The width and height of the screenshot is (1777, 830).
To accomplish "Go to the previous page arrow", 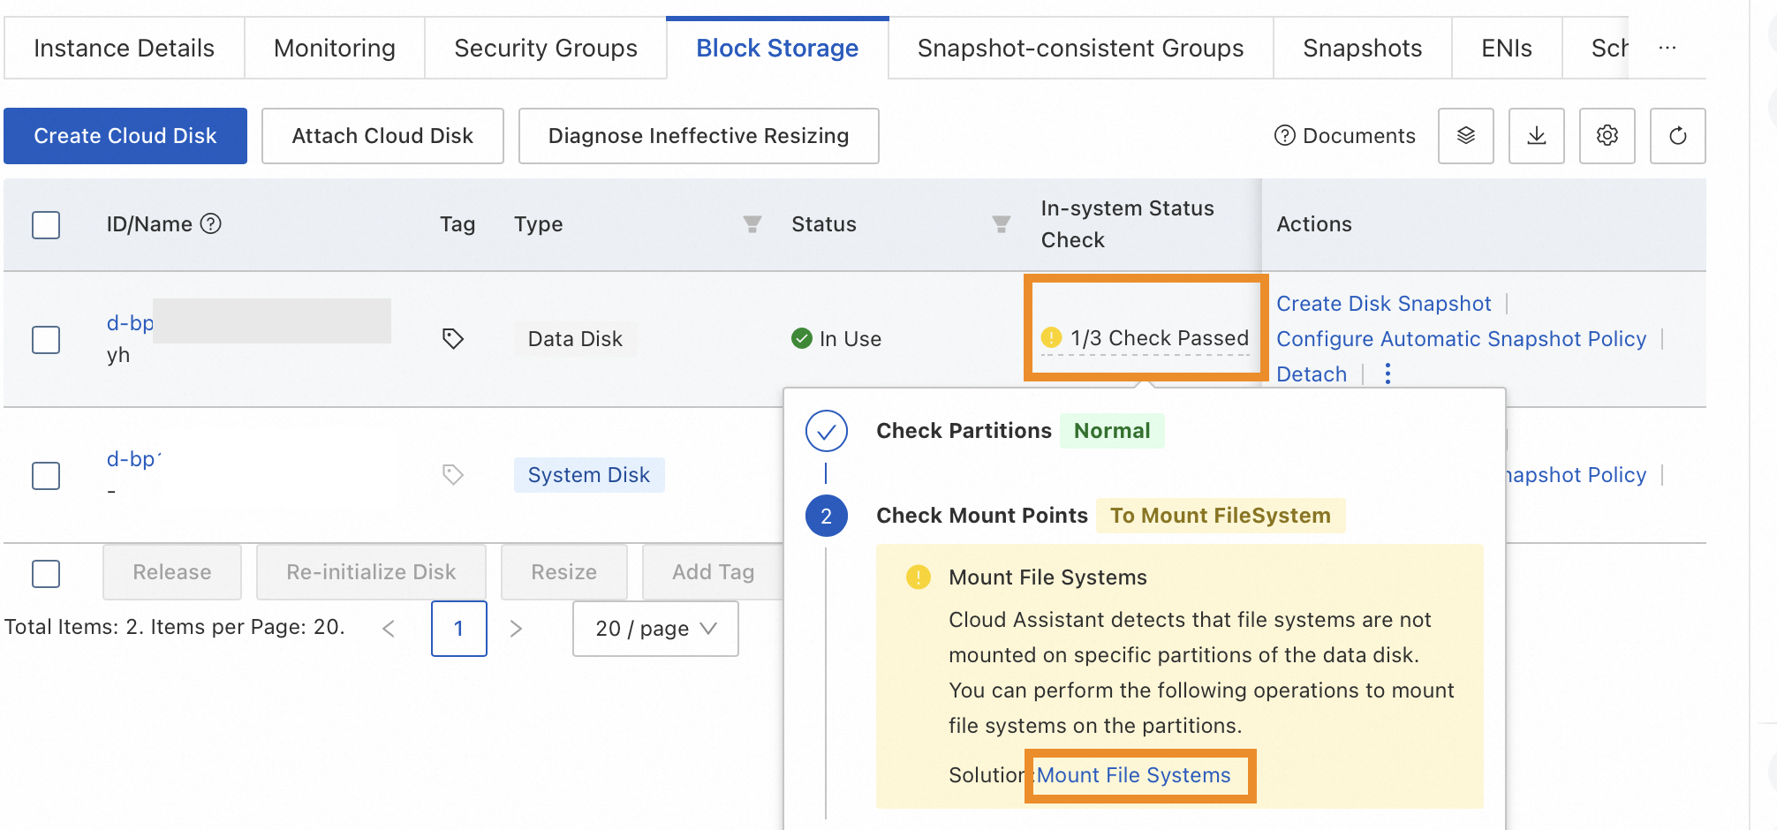I will pos(389,629).
